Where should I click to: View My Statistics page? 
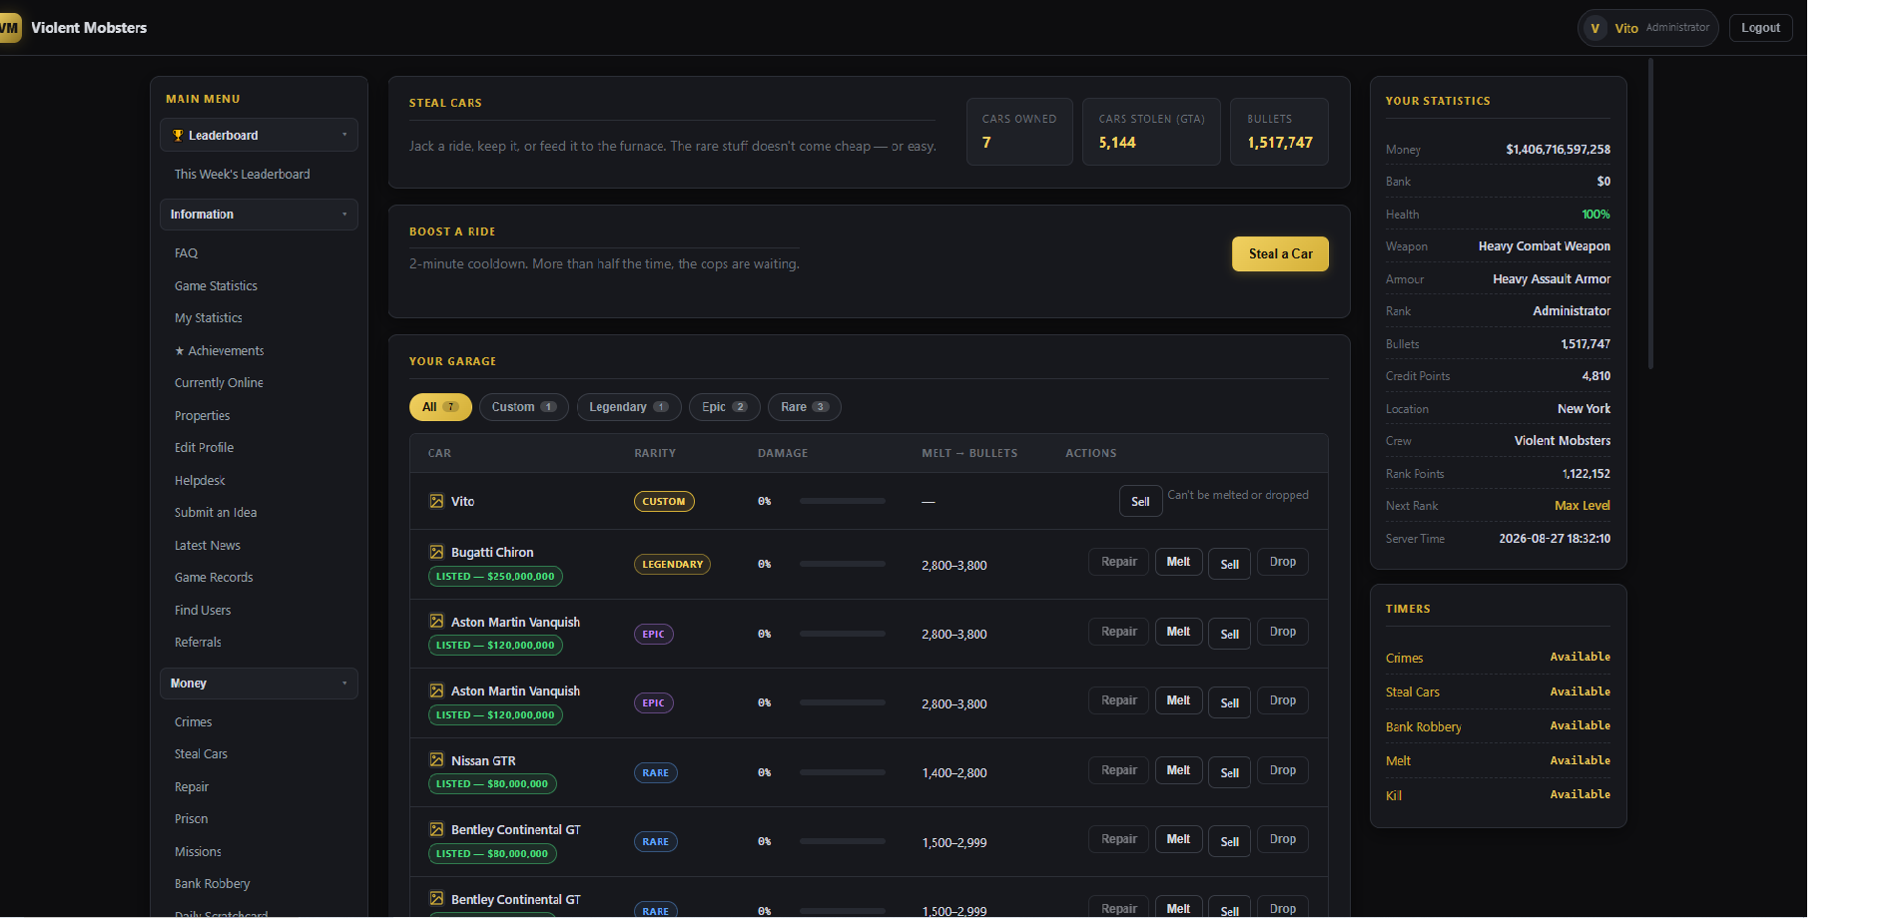coord(209,318)
